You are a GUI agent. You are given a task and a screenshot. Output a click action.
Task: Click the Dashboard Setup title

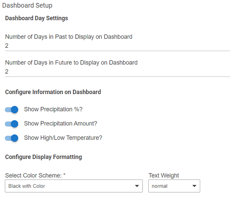27,6
